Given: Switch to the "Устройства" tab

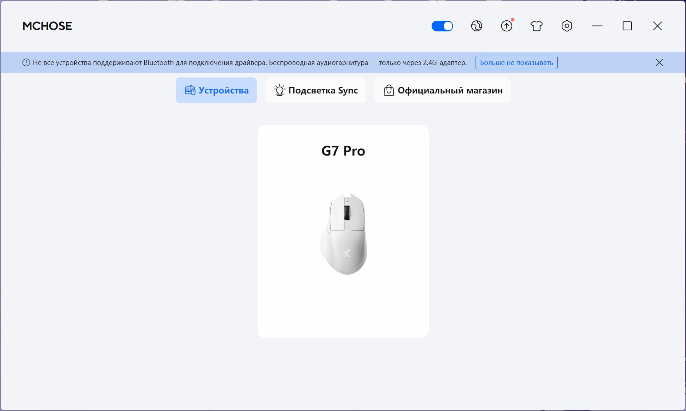Looking at the screenshot, I should (x=216, y=90).
